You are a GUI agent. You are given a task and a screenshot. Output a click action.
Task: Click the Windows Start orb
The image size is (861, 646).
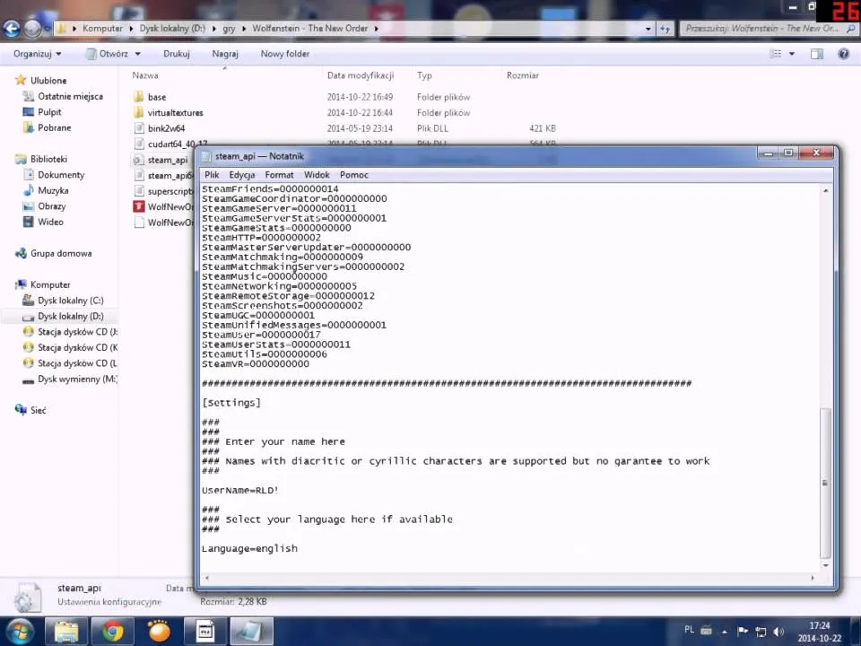21,631
